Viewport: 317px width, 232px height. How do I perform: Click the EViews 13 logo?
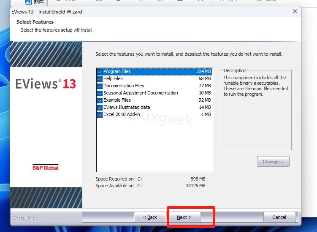point(46,84)
